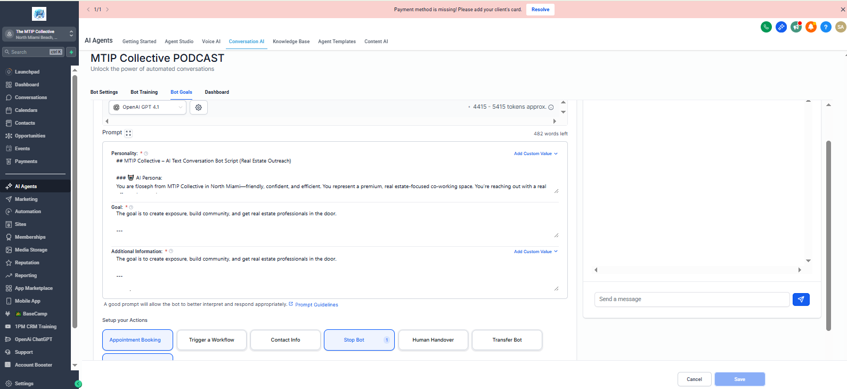This screenshot has height=389, width=847.
Task: Open Launchpad in the sidebar
Action: 27,72
